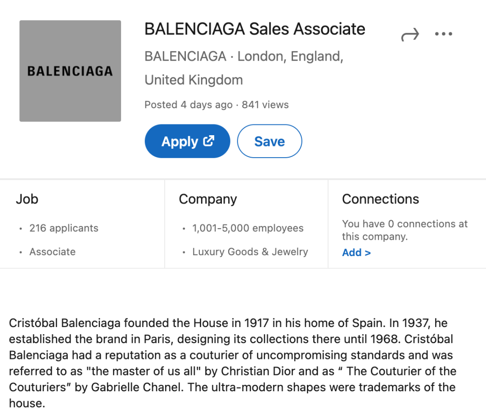The height and width of the screenshot is (420, 486).
Task: Click the Add connections link
Action: (x=356, y=252)
